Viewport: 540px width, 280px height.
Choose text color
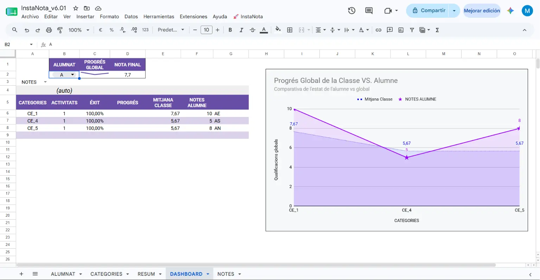tap(264, 30)
